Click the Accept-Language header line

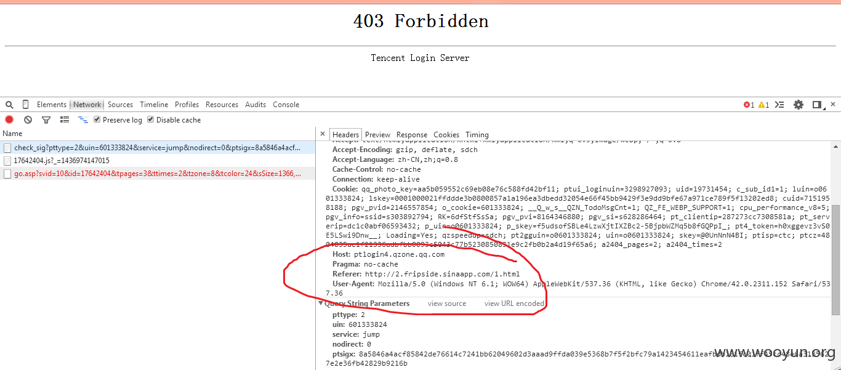pos(395,159)
